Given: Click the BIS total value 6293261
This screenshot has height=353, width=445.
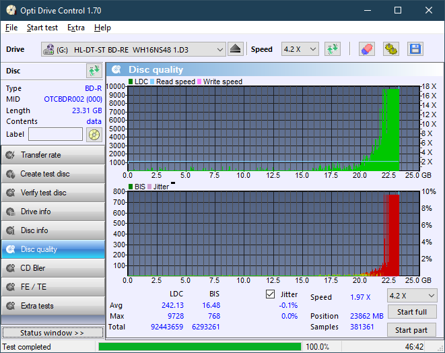Looking at the screenshot, I should (206, 327).
